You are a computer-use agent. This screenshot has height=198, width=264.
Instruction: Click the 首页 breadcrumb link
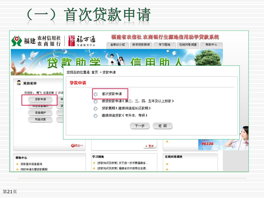click(x=95, y=72)
